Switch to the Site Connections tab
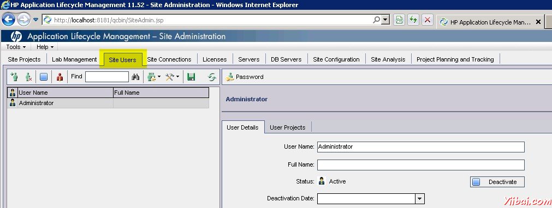The height and width of the screenshot is (208, 552). coord(169,59)
